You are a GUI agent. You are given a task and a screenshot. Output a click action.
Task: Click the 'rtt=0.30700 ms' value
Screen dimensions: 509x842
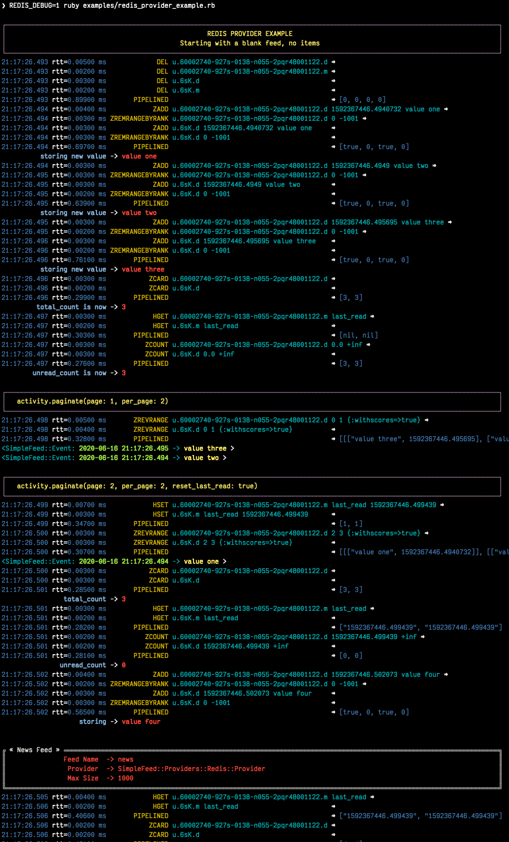[x=79, y=552]
